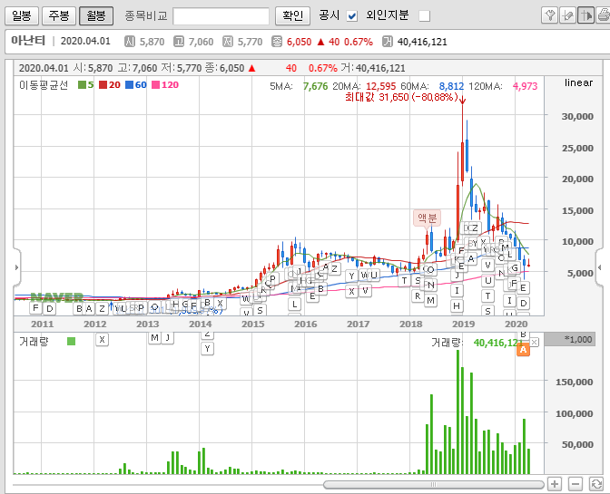Toggle the crosshair cursor tool
This screenshot has height=494, width=610.
pos(585,15)
